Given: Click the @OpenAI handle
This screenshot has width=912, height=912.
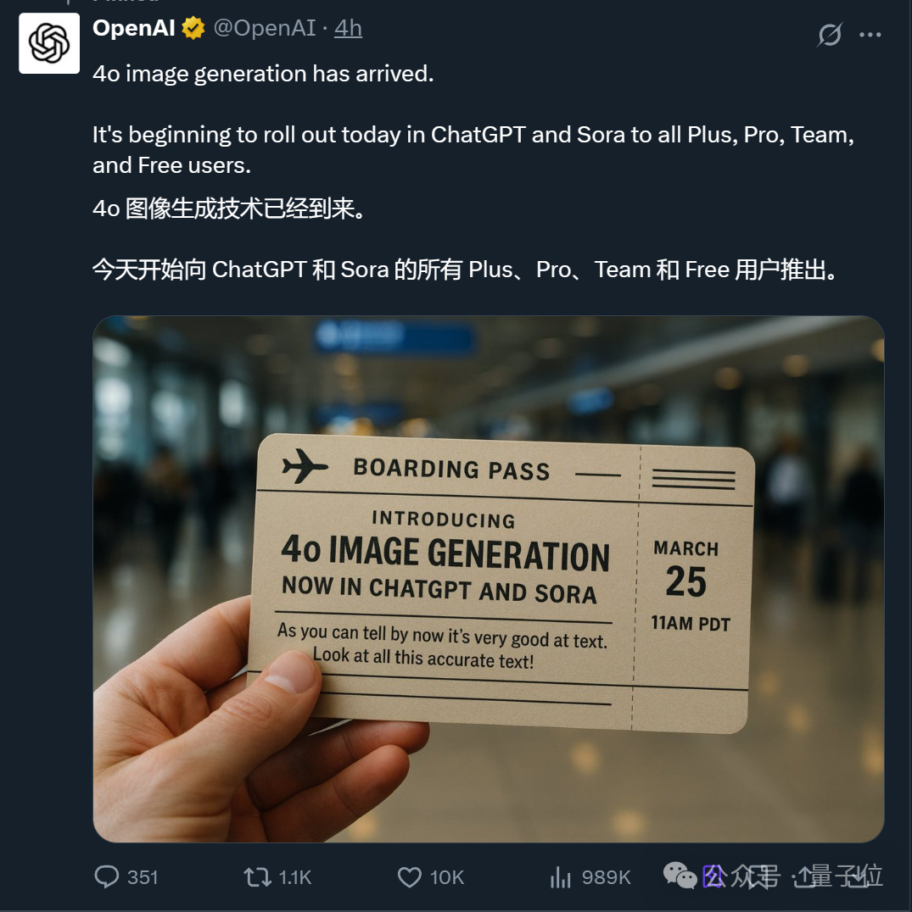Looking at the screenshot, I should pyautogui.click(x=265, y=28).
